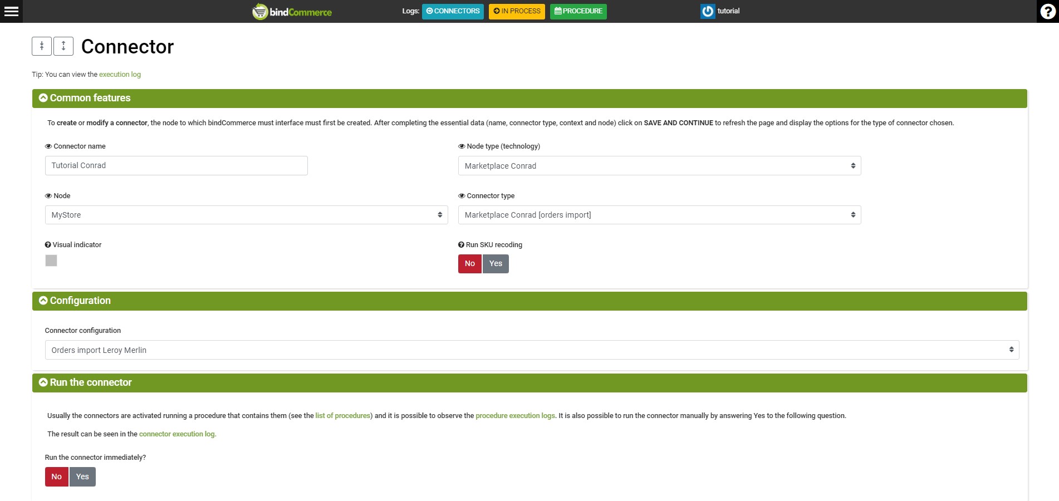Click the eye icon beside Connector name
The width and height of the screenshot is (1059, 501).
point(48,146)
